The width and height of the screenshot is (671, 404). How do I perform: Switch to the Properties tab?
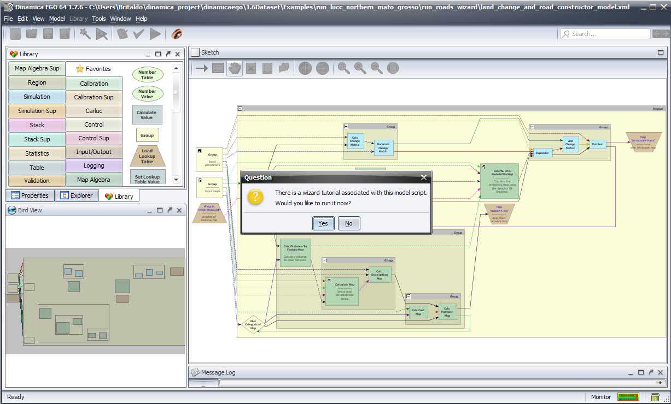click(30, 195)
